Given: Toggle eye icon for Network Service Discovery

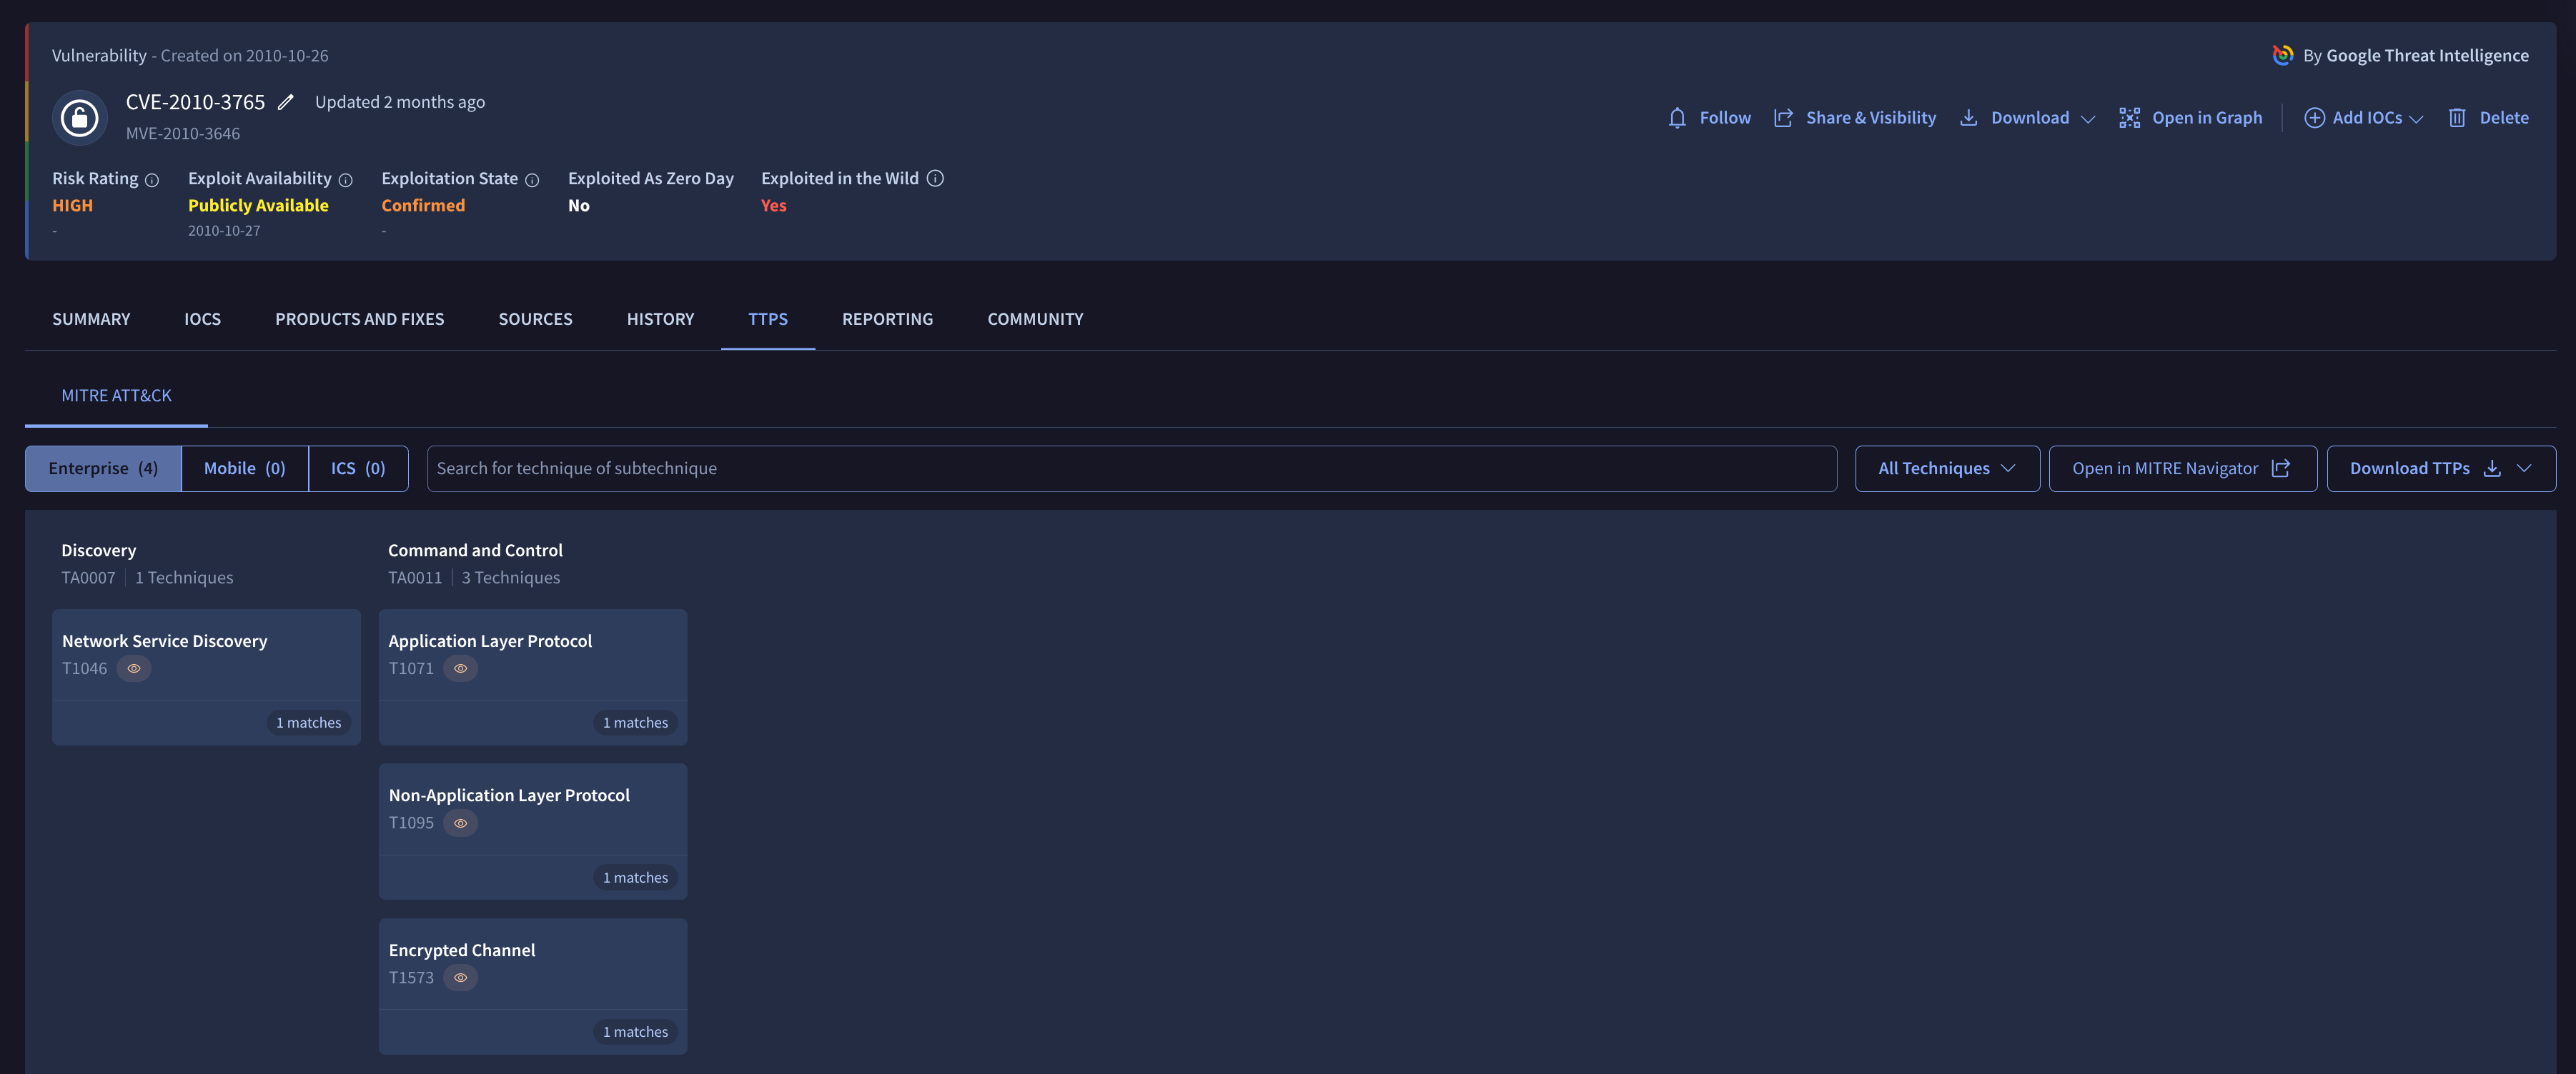Looking at the screenshot, I should (x=134, y=668).
